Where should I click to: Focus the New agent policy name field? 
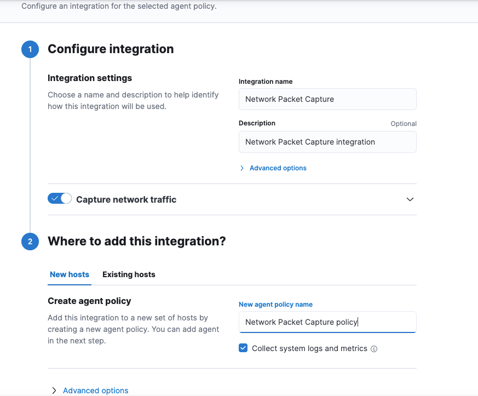tap(327, 322)
